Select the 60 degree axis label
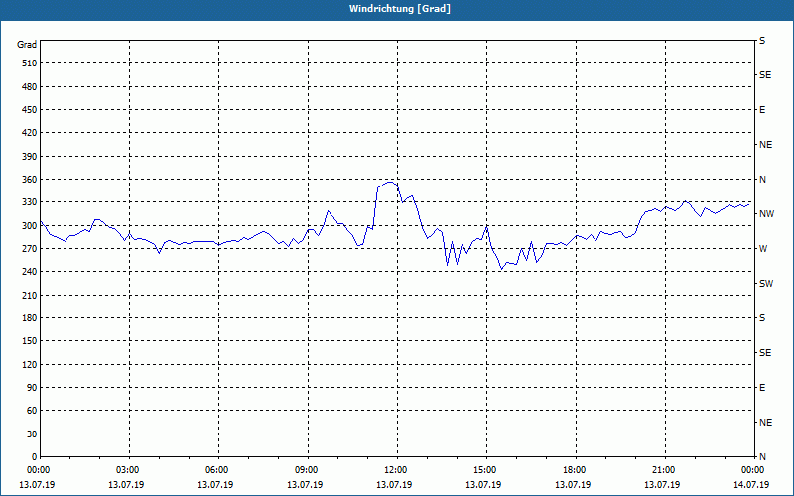The image size is (794, 496). 33,411
